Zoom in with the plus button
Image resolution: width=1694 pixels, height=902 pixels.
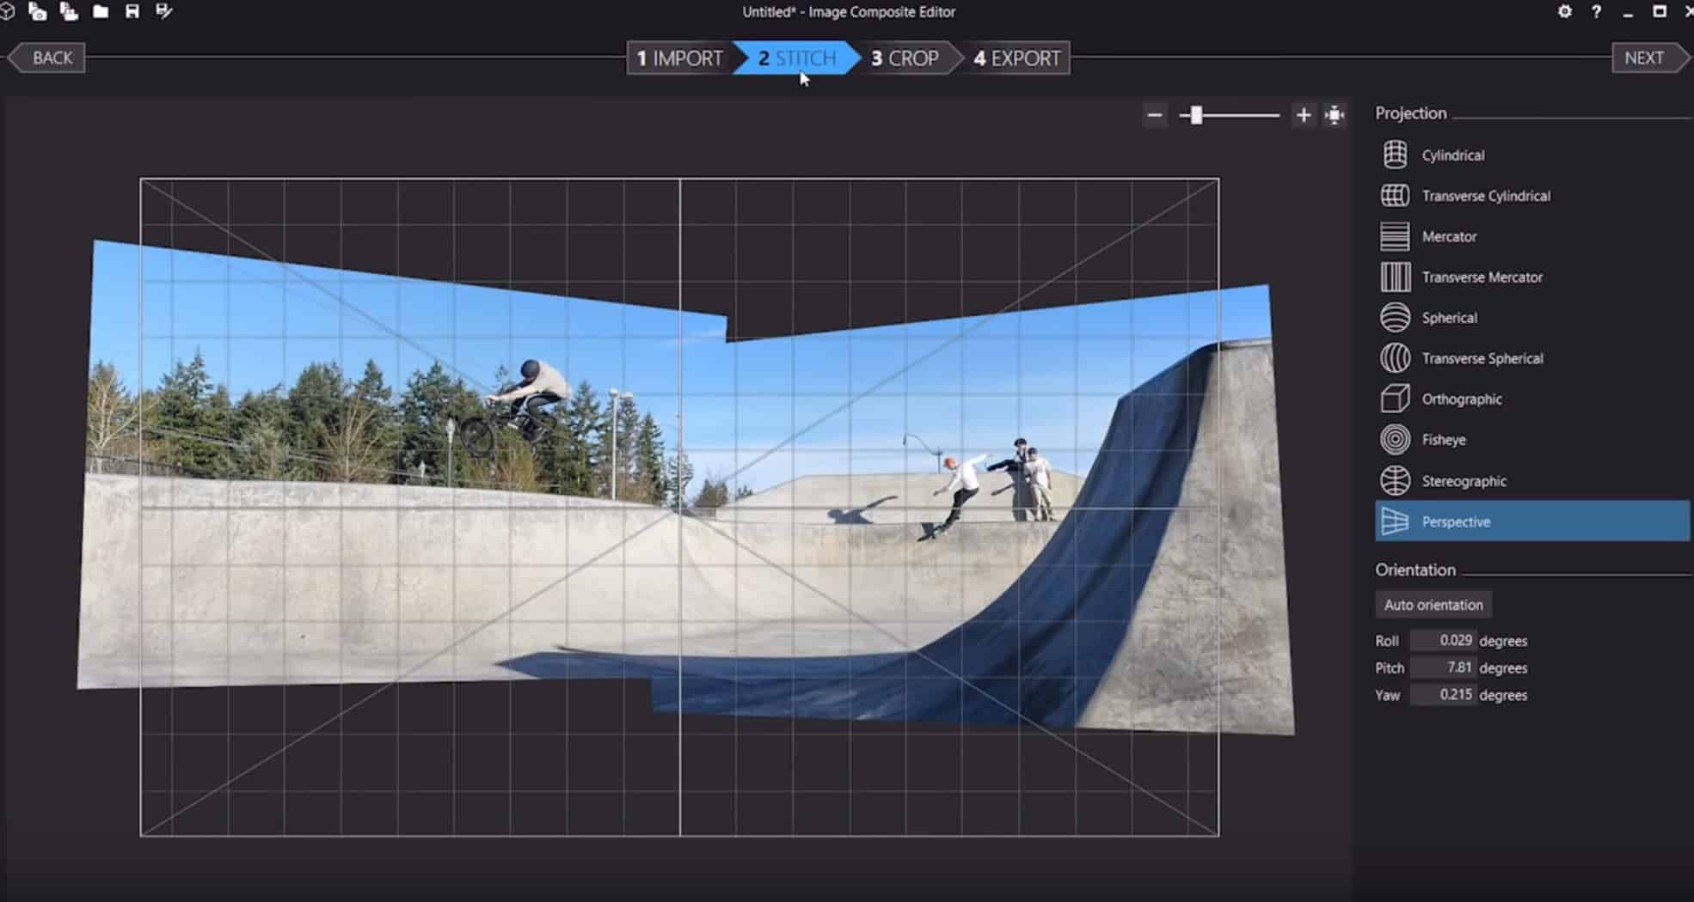[1304, 115]
